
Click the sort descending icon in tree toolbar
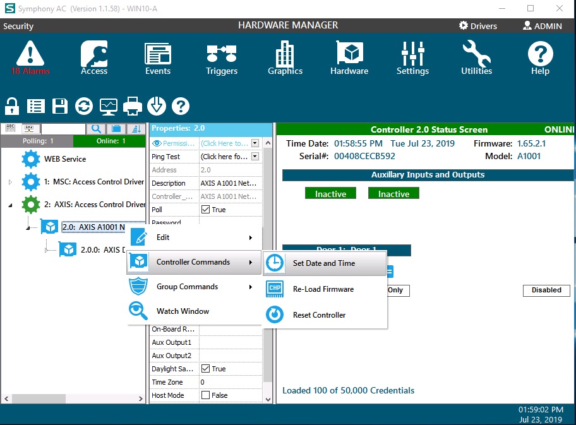(136, 129)
